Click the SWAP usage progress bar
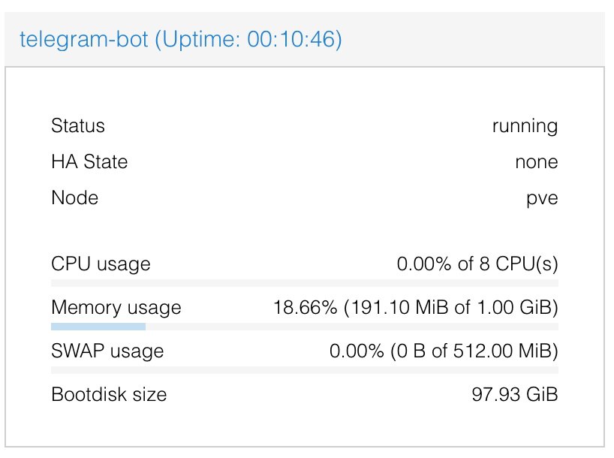Screen dimensions: 614x458 pyautogui.click(x=305, y=370)
